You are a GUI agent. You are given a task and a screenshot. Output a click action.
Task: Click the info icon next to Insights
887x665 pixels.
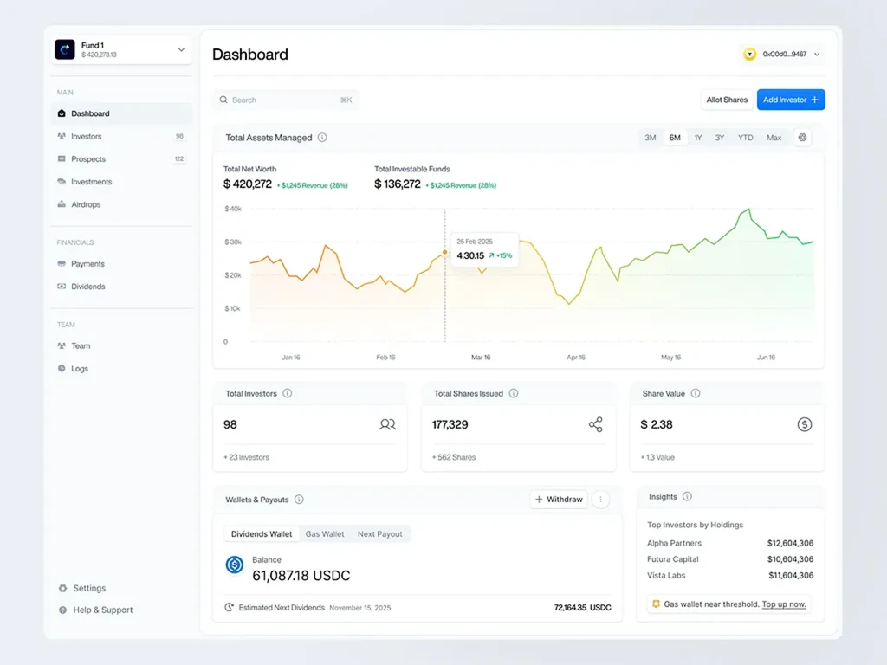[687, 496]
